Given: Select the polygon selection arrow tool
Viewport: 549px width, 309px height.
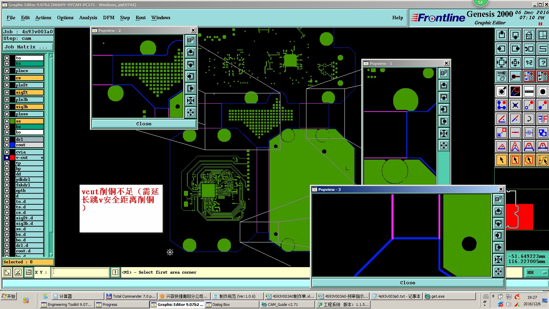Looking at the screenshot, I should coord(529,160).
